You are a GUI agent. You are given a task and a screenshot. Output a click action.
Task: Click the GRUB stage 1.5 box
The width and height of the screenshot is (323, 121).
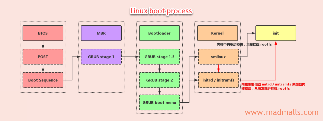coord(159,57)
